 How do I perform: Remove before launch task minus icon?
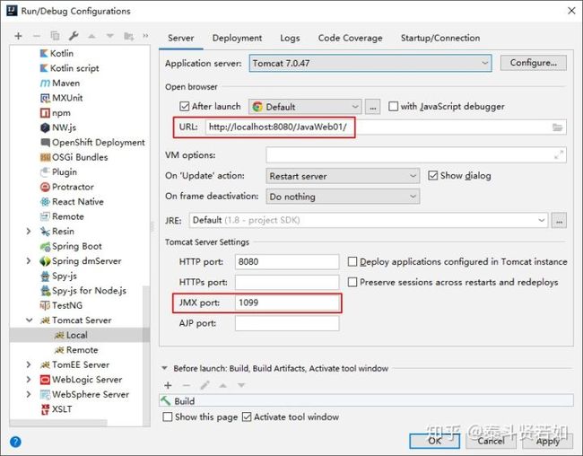187,385
